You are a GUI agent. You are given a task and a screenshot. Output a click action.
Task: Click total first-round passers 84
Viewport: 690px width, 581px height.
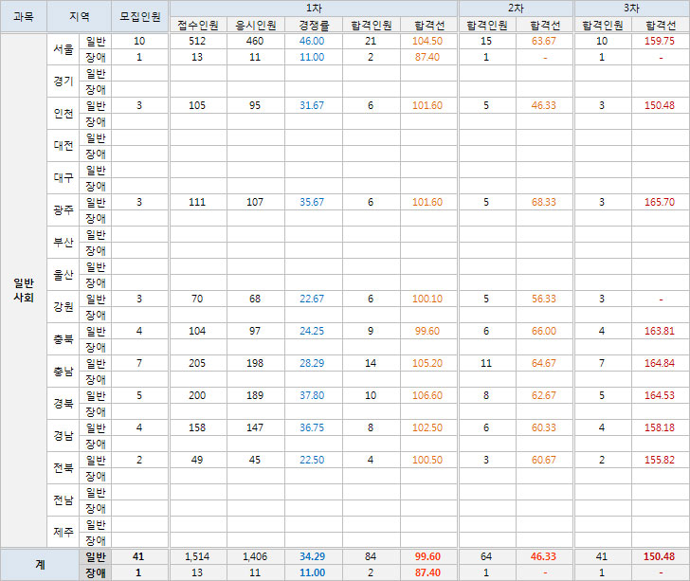[371, 556]
